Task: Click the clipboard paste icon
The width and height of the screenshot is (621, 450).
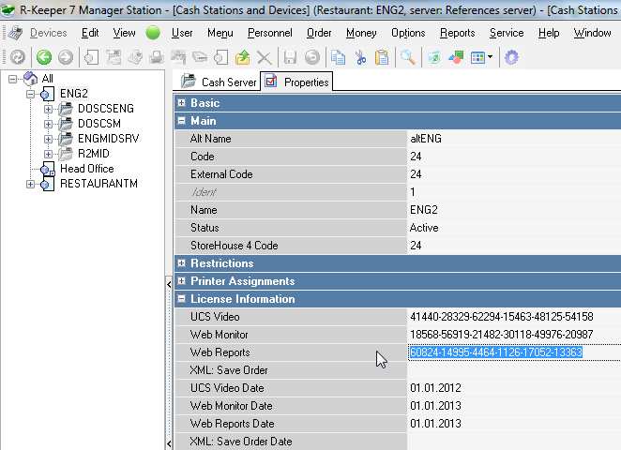Action: tap(382, 57)
